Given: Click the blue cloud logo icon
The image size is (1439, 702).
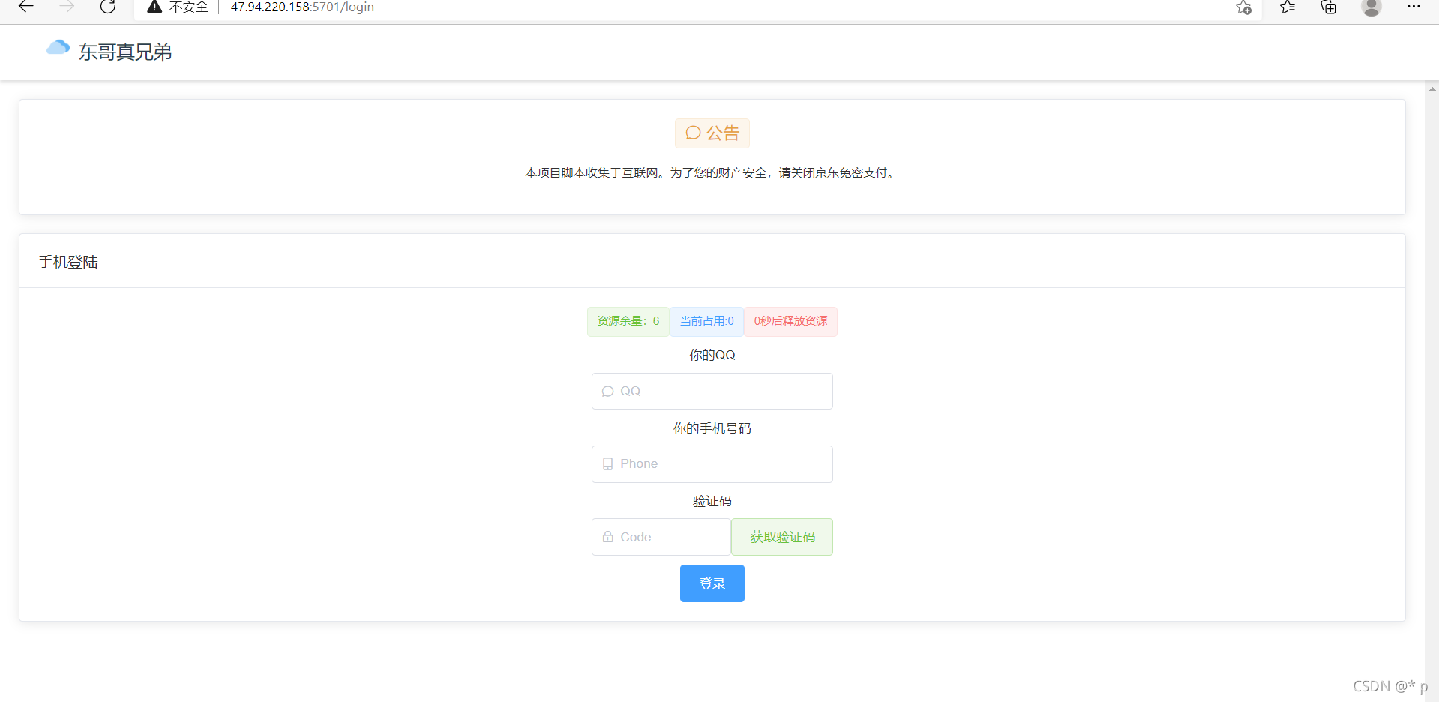Looking at the screenshot, I should (x=58, y=48).
